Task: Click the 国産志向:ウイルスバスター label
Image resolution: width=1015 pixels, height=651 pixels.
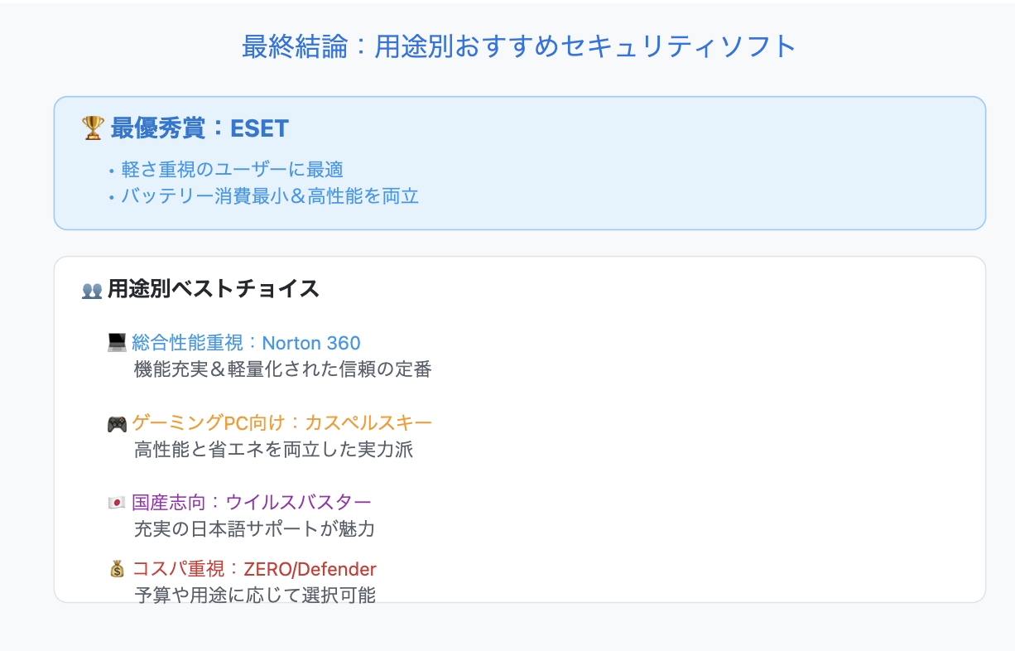Action: pos(252,502)
